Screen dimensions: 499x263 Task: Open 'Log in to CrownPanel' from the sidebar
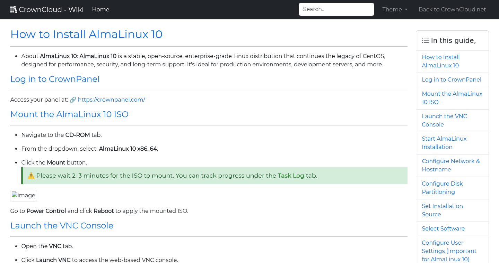coord(452,79)
